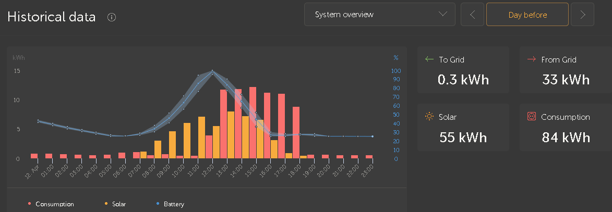Select the Day before button
Image resolution: width=612 pixels, height=212 pixels.
527,15
